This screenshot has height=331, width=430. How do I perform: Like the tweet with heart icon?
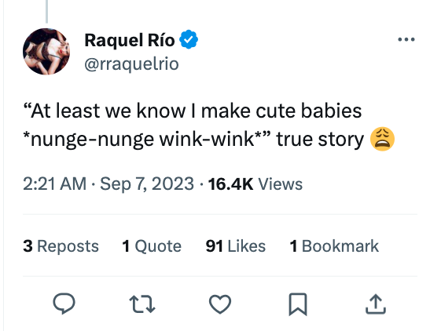click(x=220, y=304)
